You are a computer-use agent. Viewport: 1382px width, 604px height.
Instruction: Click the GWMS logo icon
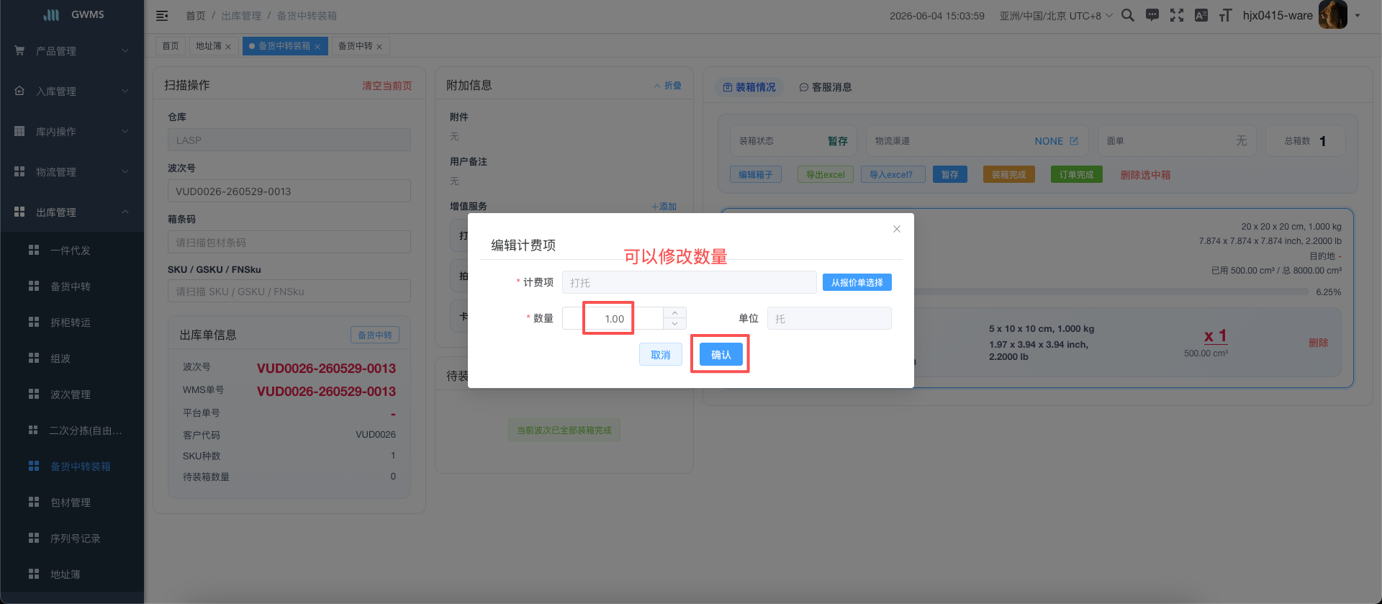(51, 14)
